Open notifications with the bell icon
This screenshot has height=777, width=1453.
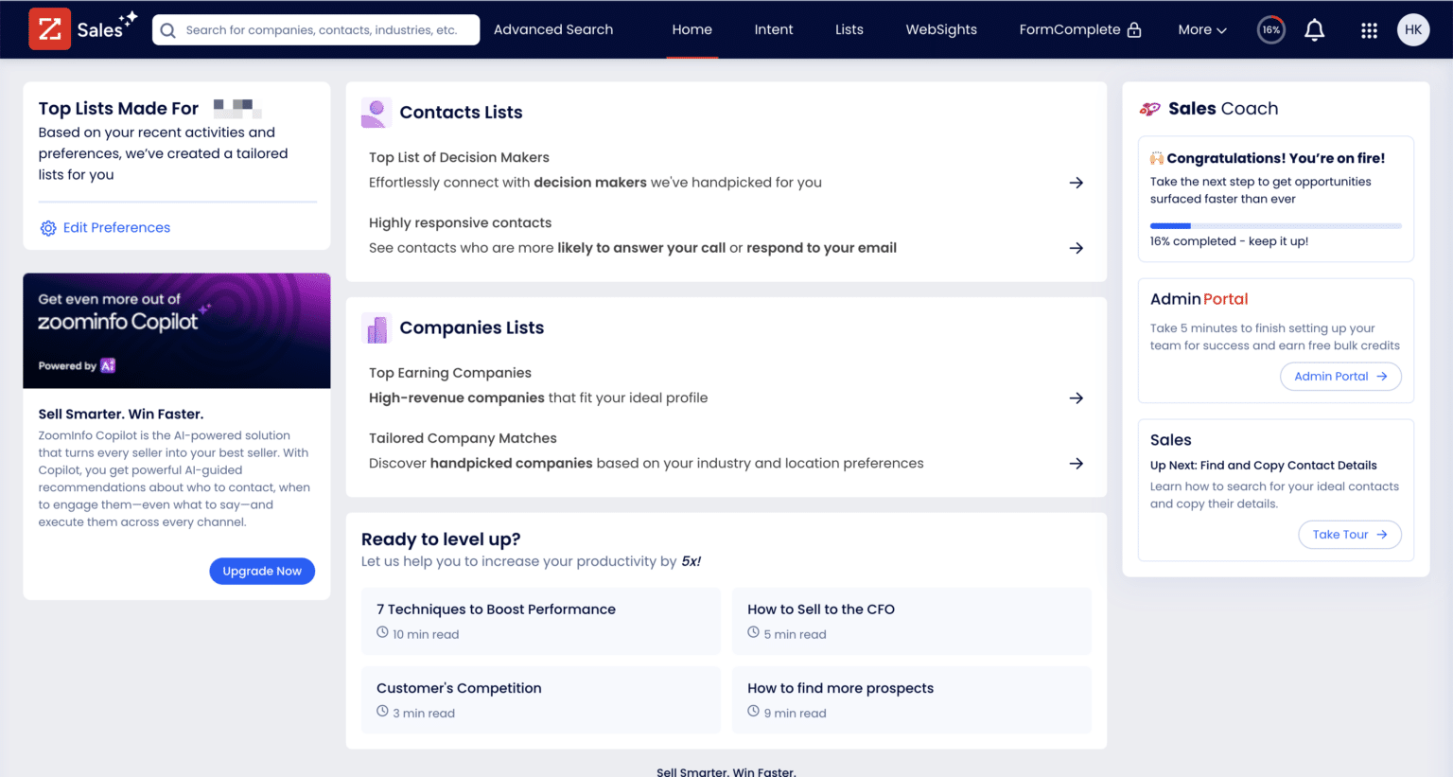[1314, 29]
